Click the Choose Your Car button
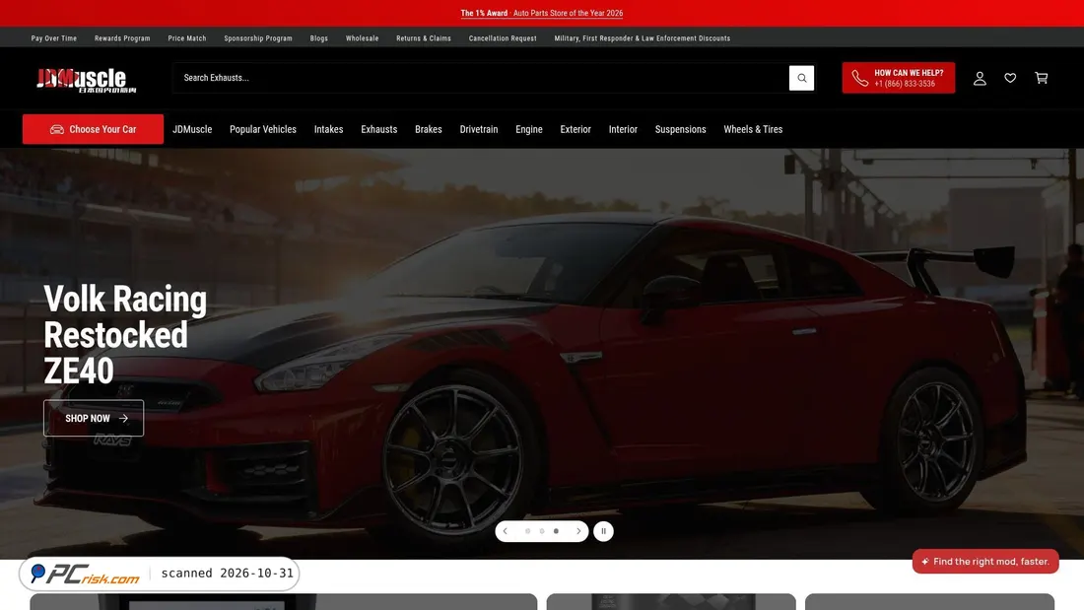 pos(94,129)
